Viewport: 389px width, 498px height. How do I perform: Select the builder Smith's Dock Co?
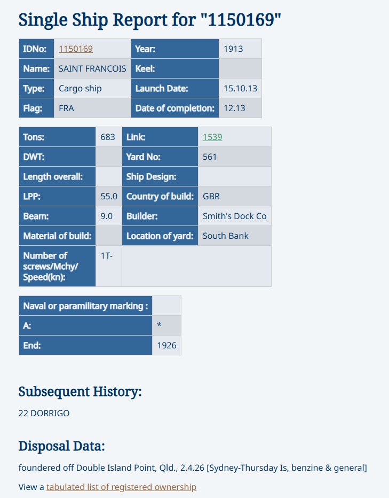(x=234, y=216)
